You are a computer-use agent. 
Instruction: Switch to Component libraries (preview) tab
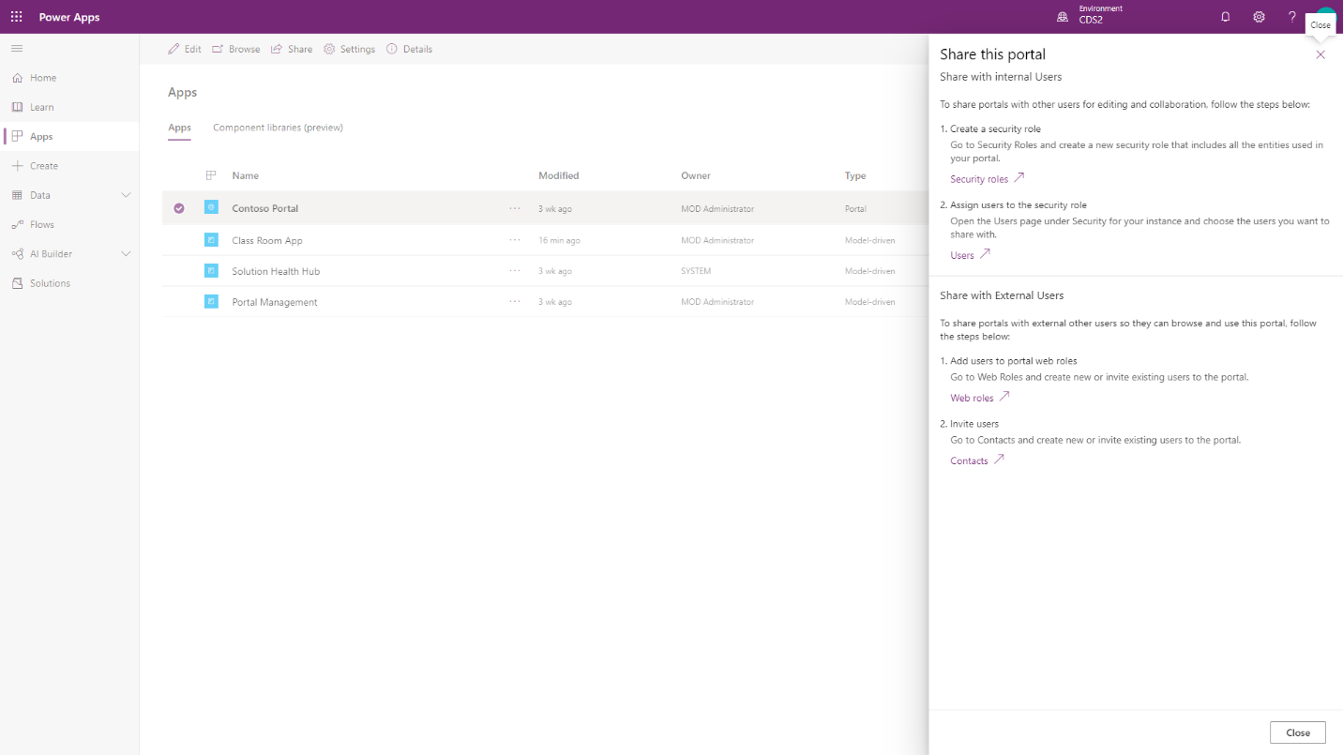coord(278,128)
